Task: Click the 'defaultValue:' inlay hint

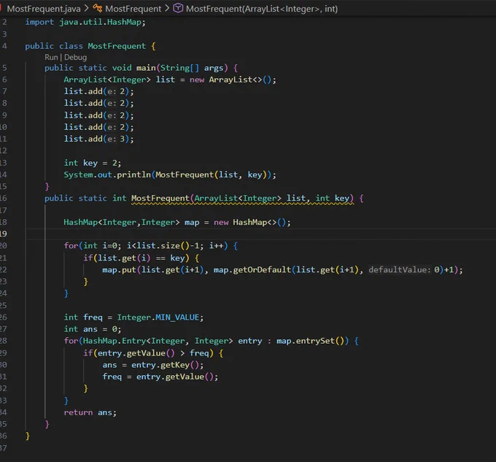Action: pos(400,270)
